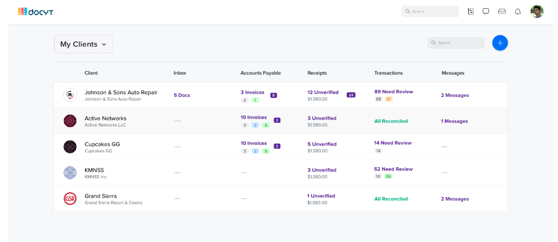The width and height of the screenshot is (558, 242).
Task: Open Johnson & Sons 5 Docs inbox
Action: pyautogui.click(x=182, y=95)
